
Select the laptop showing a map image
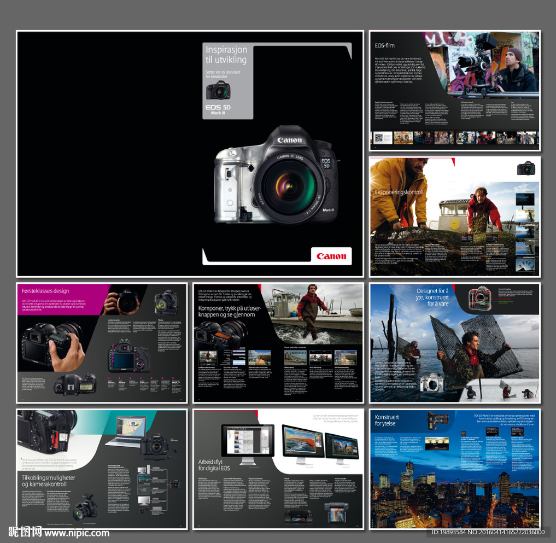point(126,431)
